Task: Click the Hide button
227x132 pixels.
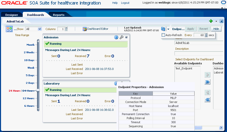Action: tap(216, 29)
